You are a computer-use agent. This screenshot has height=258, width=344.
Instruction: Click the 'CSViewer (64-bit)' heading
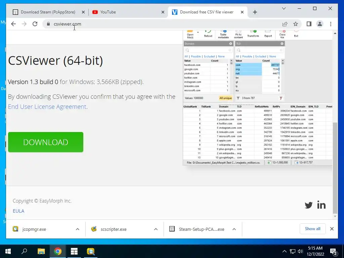coord(55,60)
